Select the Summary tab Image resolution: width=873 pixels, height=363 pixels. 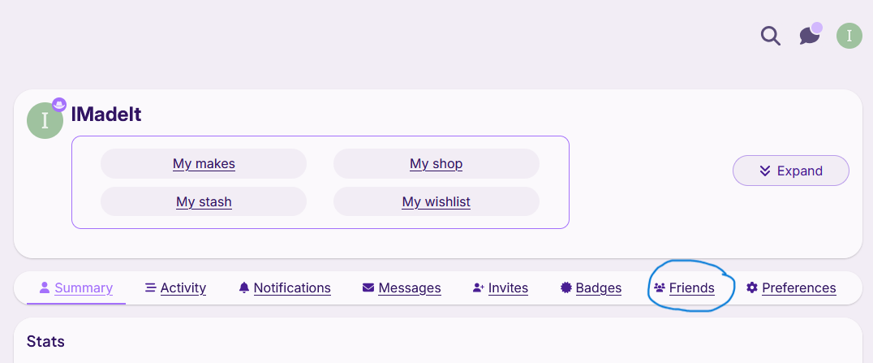pyautogui.click(x=76, y=287)
